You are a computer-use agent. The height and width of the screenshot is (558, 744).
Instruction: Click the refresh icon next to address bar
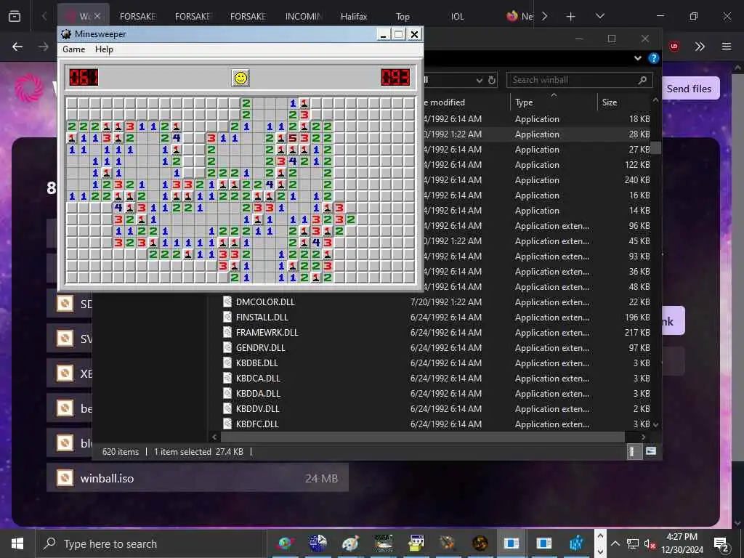(x=492, y=80)
